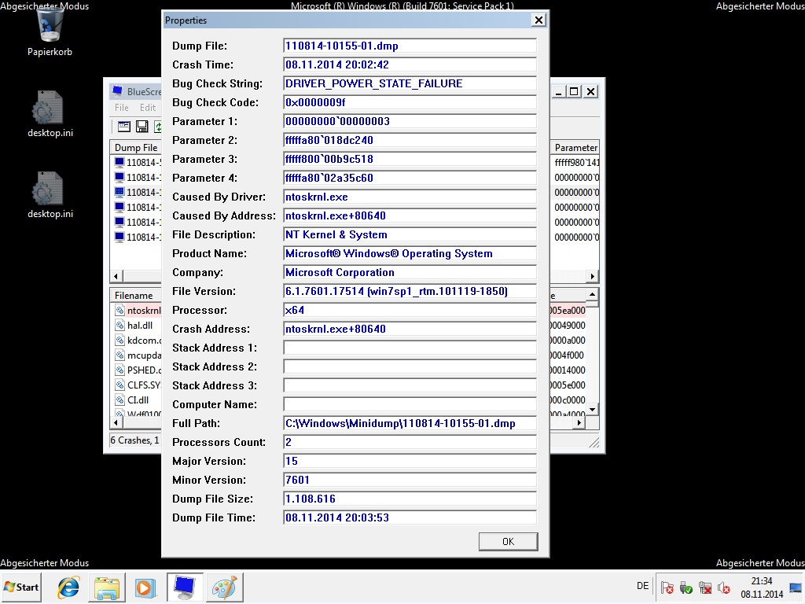Click the Company field Microsoft Corporation
Image resolution: width=805 pixels, height=604 pixels.
pos(410,272)
